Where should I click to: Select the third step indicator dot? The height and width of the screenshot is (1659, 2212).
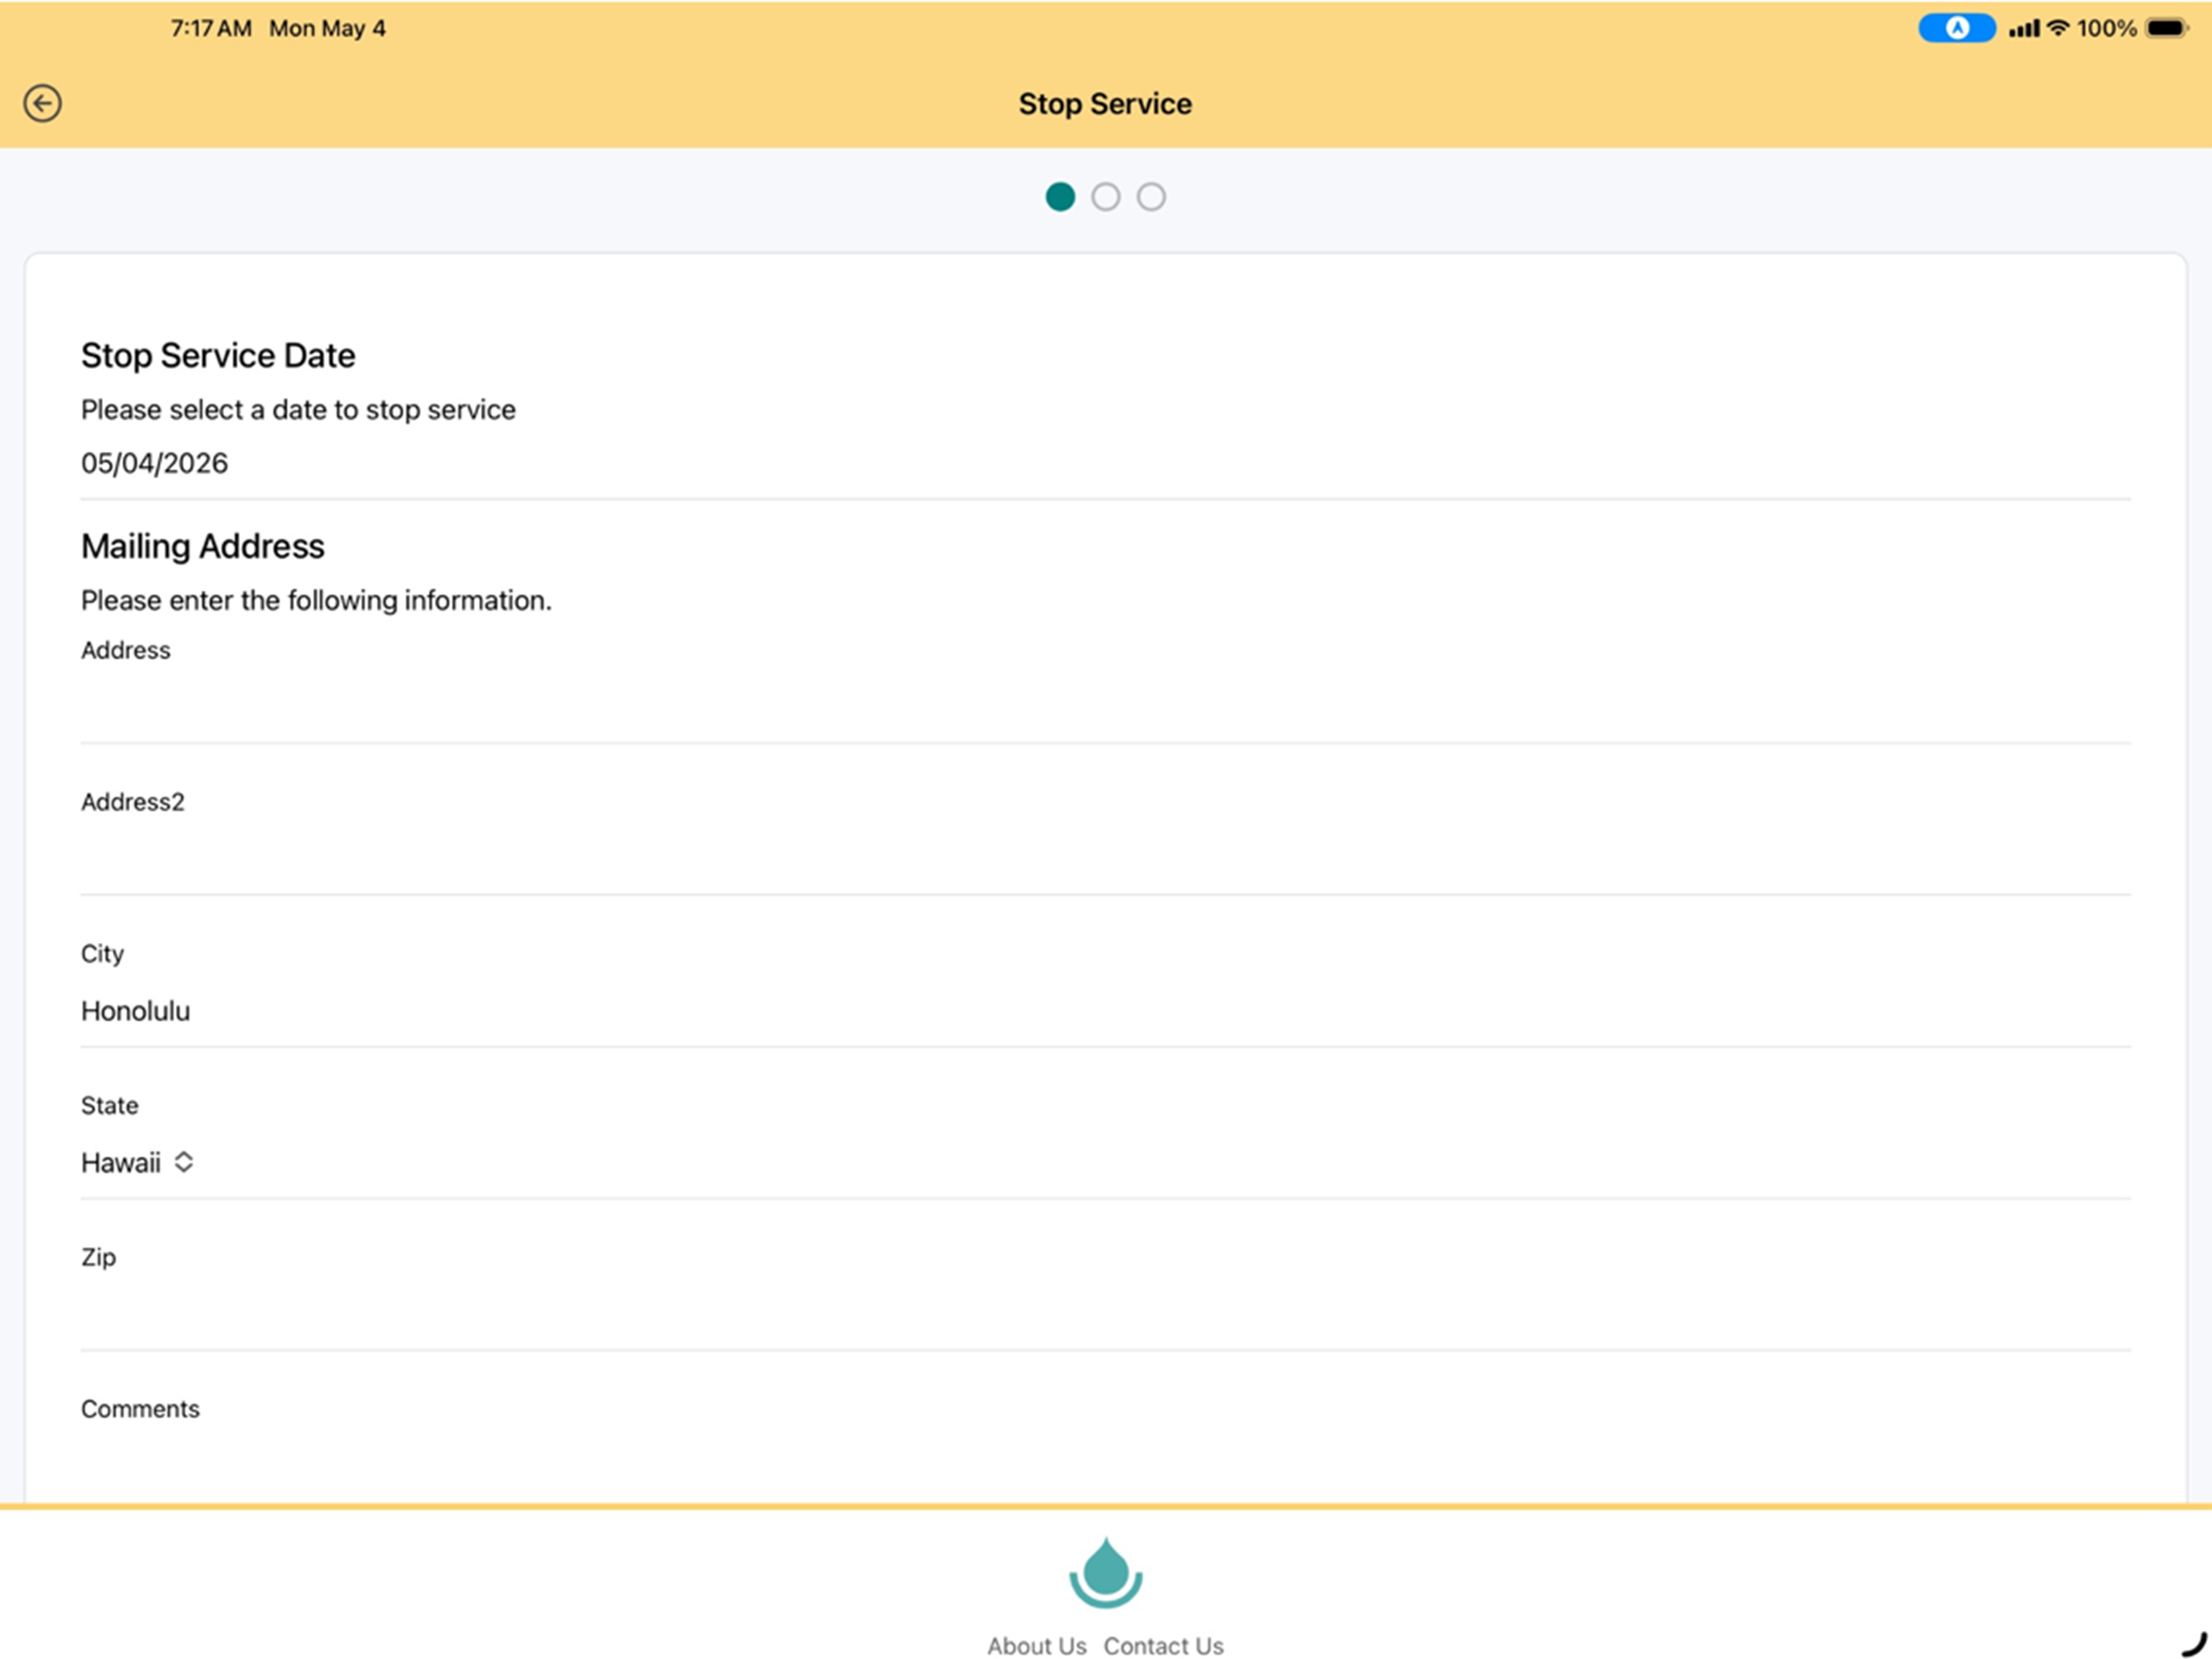1151,197
